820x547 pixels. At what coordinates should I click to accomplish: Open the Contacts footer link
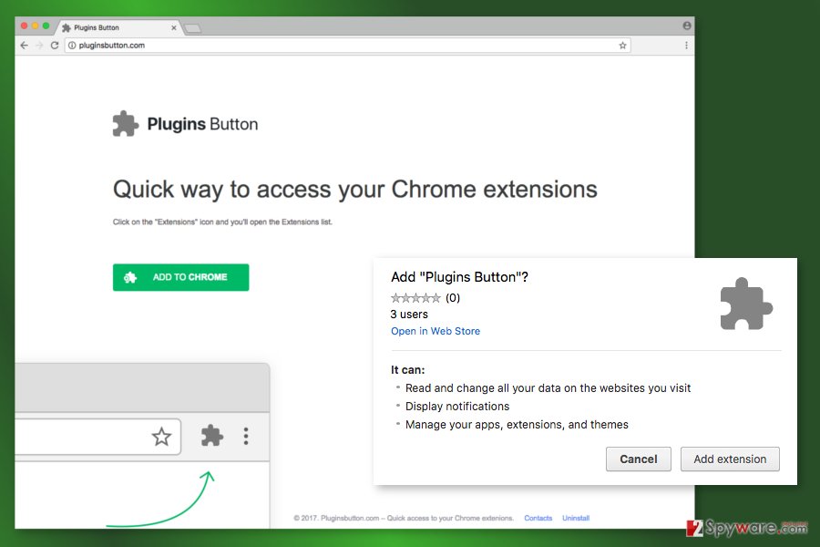pos(538,518)
